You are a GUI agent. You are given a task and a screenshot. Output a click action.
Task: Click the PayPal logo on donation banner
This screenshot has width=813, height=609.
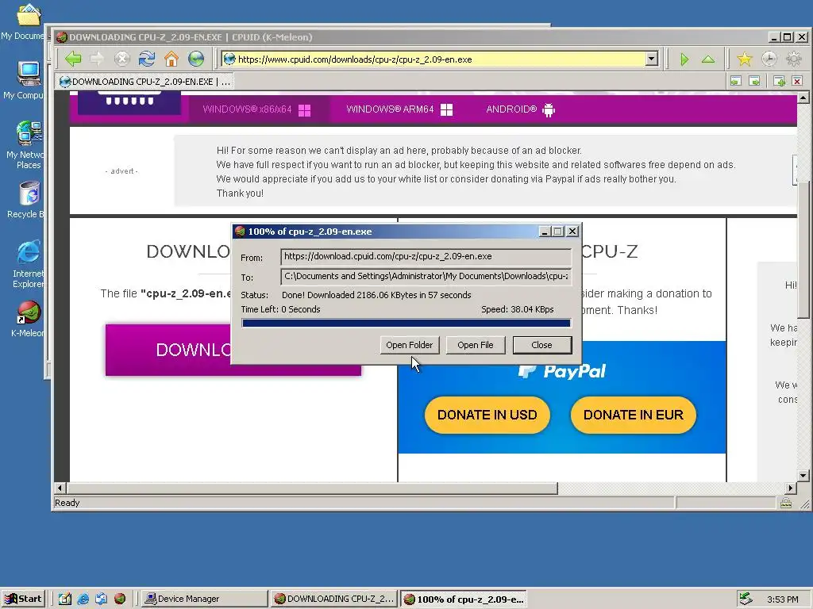click(561, 371)
